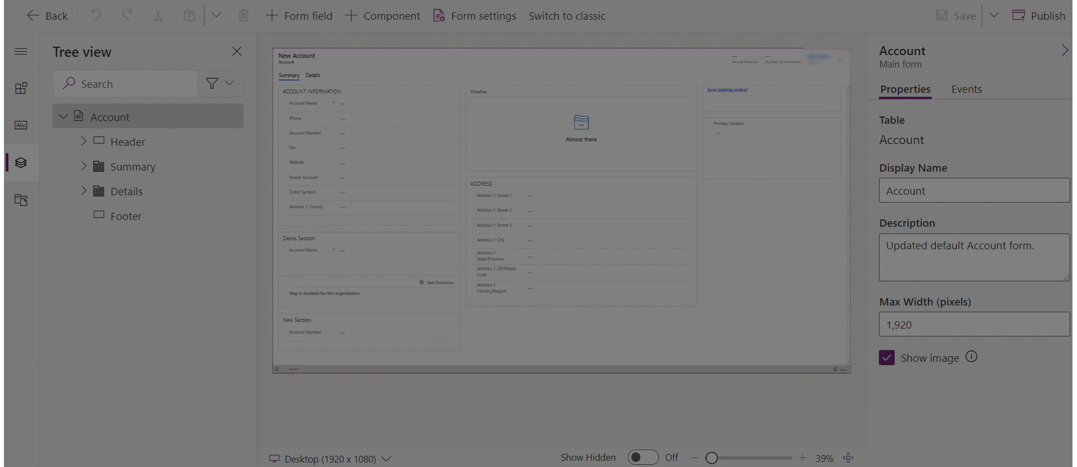Save the form
Viewport: 1077px width, 467px height.
point(955,16)
